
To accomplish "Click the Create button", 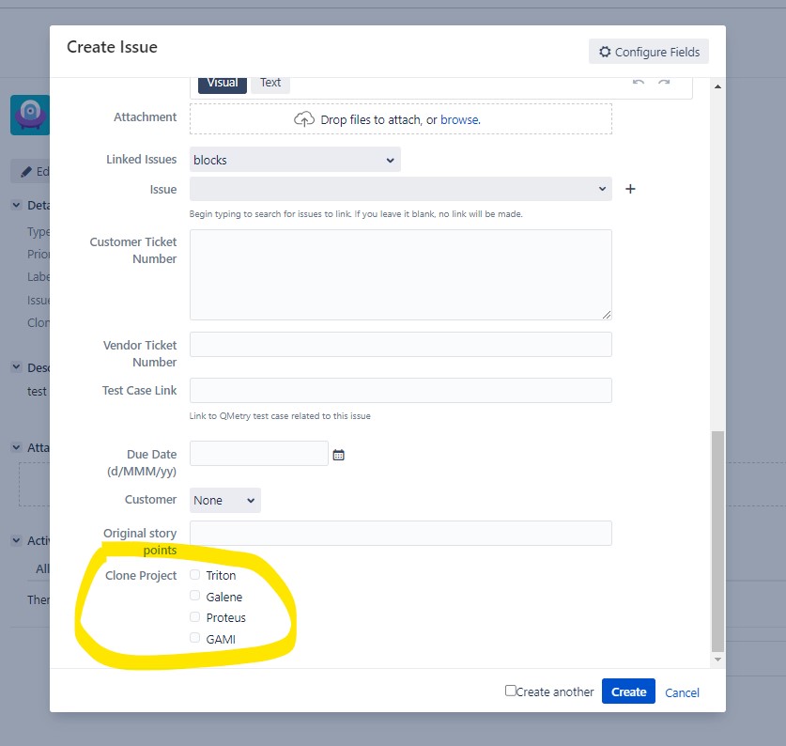I will tap(627, 691).
